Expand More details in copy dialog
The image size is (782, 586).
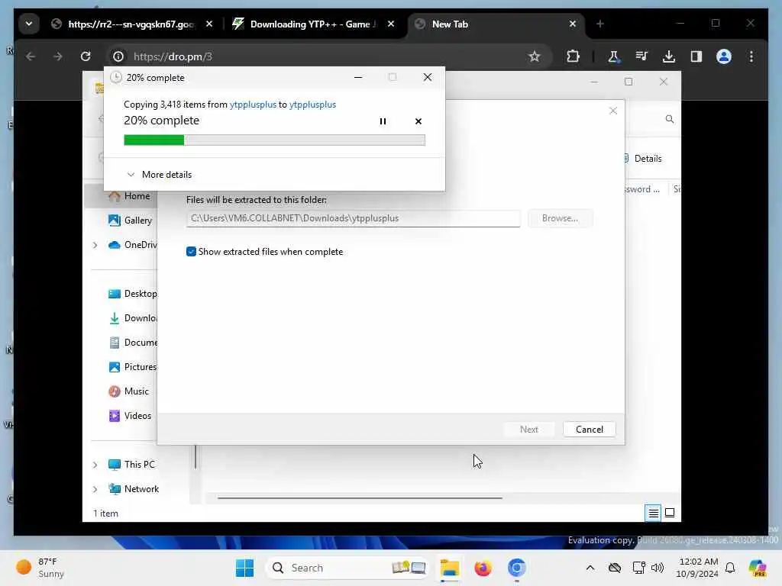(159, 175)
